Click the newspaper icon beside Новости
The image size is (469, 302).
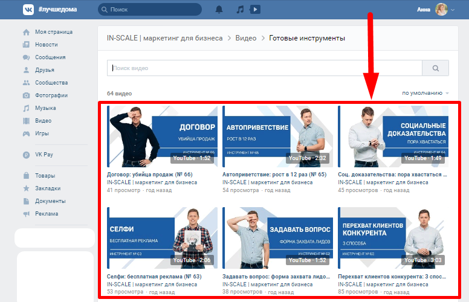(27, 45)
